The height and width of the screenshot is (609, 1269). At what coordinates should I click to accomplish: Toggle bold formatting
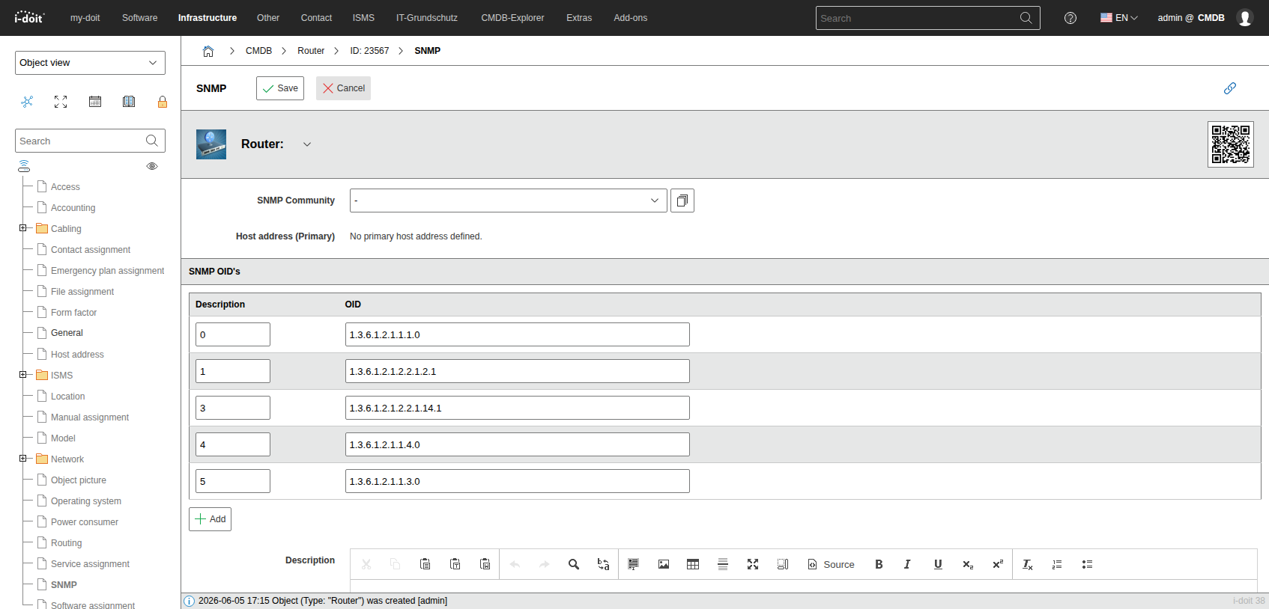click(x=879, y=564)
